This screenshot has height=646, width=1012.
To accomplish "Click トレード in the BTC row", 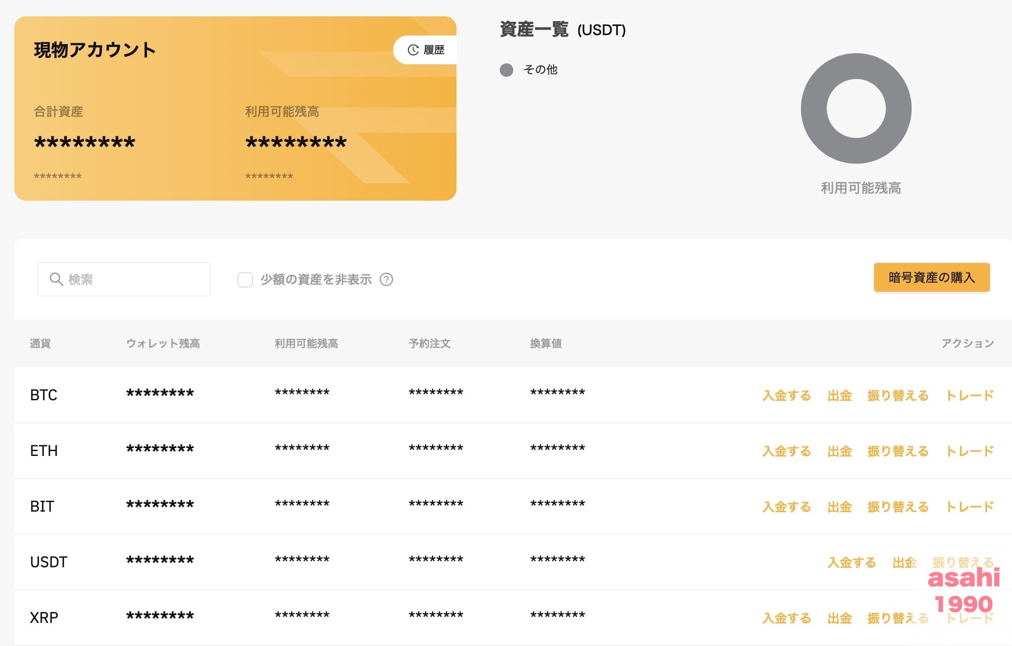I will [970, 395].
